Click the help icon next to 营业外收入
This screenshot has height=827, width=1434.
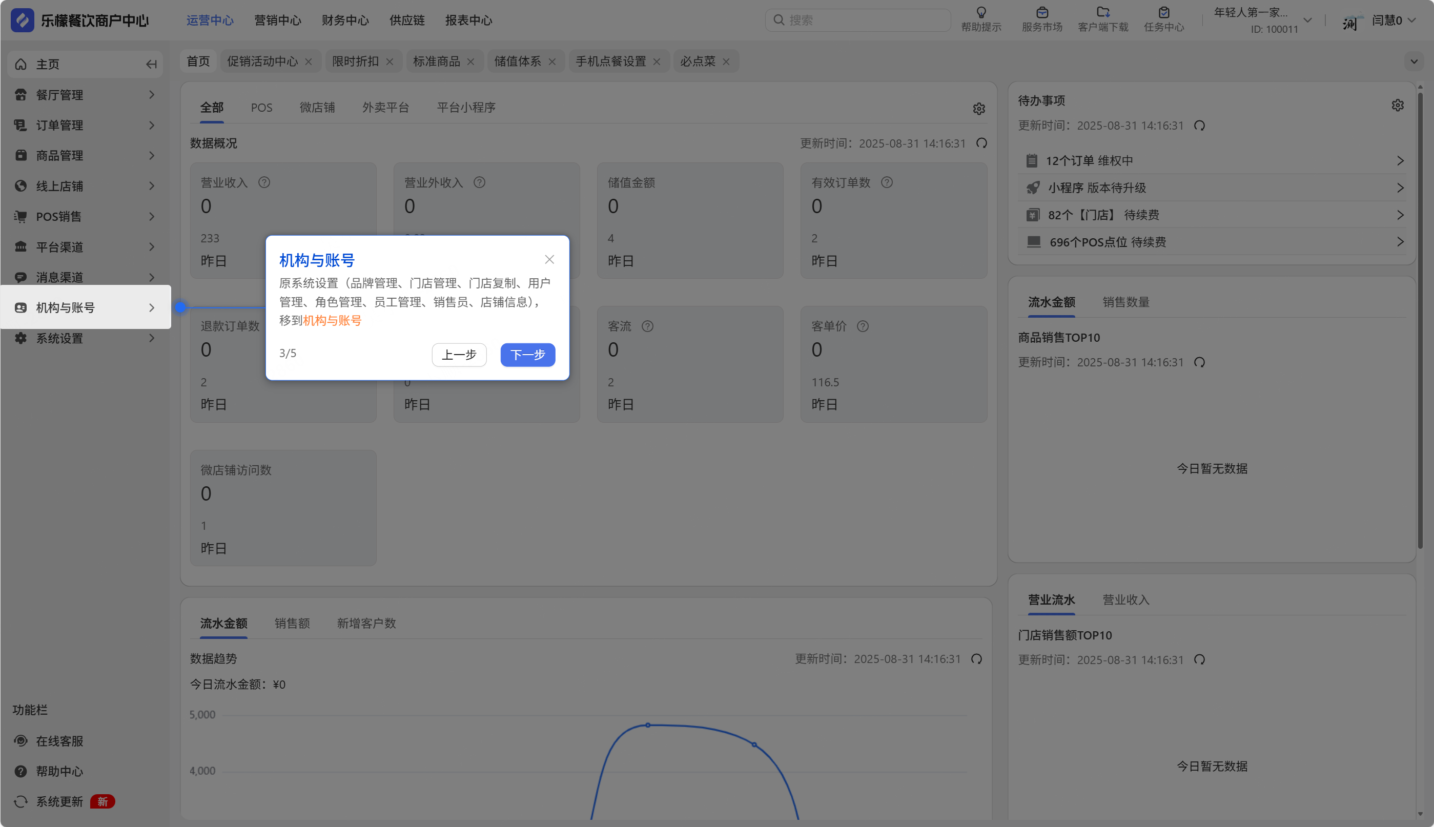pyautogui.click(x=480, y=182)
